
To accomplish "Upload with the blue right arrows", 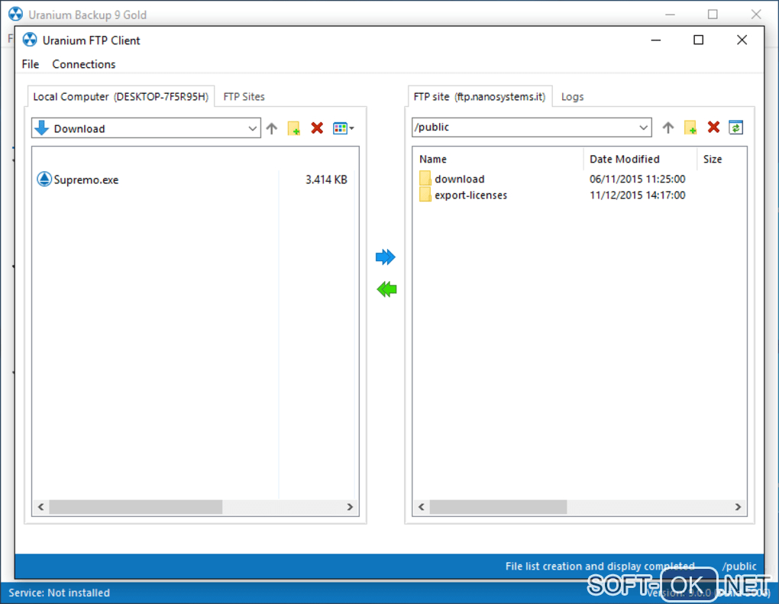I will [386, 257].
